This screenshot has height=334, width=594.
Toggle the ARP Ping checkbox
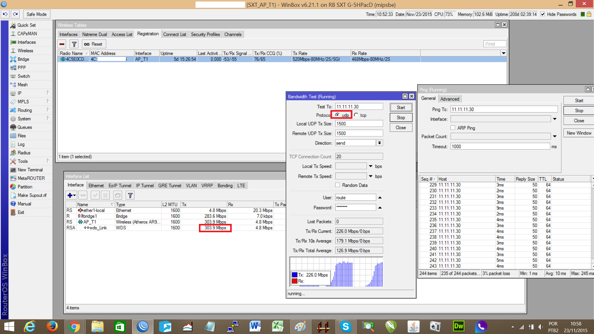point(453,128)
